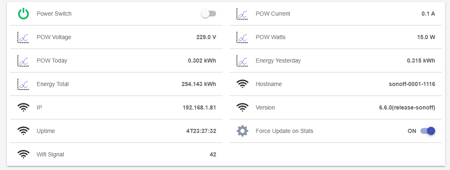
Task: Click the green power icon beside Power Switch
Action: pos(23,14)
